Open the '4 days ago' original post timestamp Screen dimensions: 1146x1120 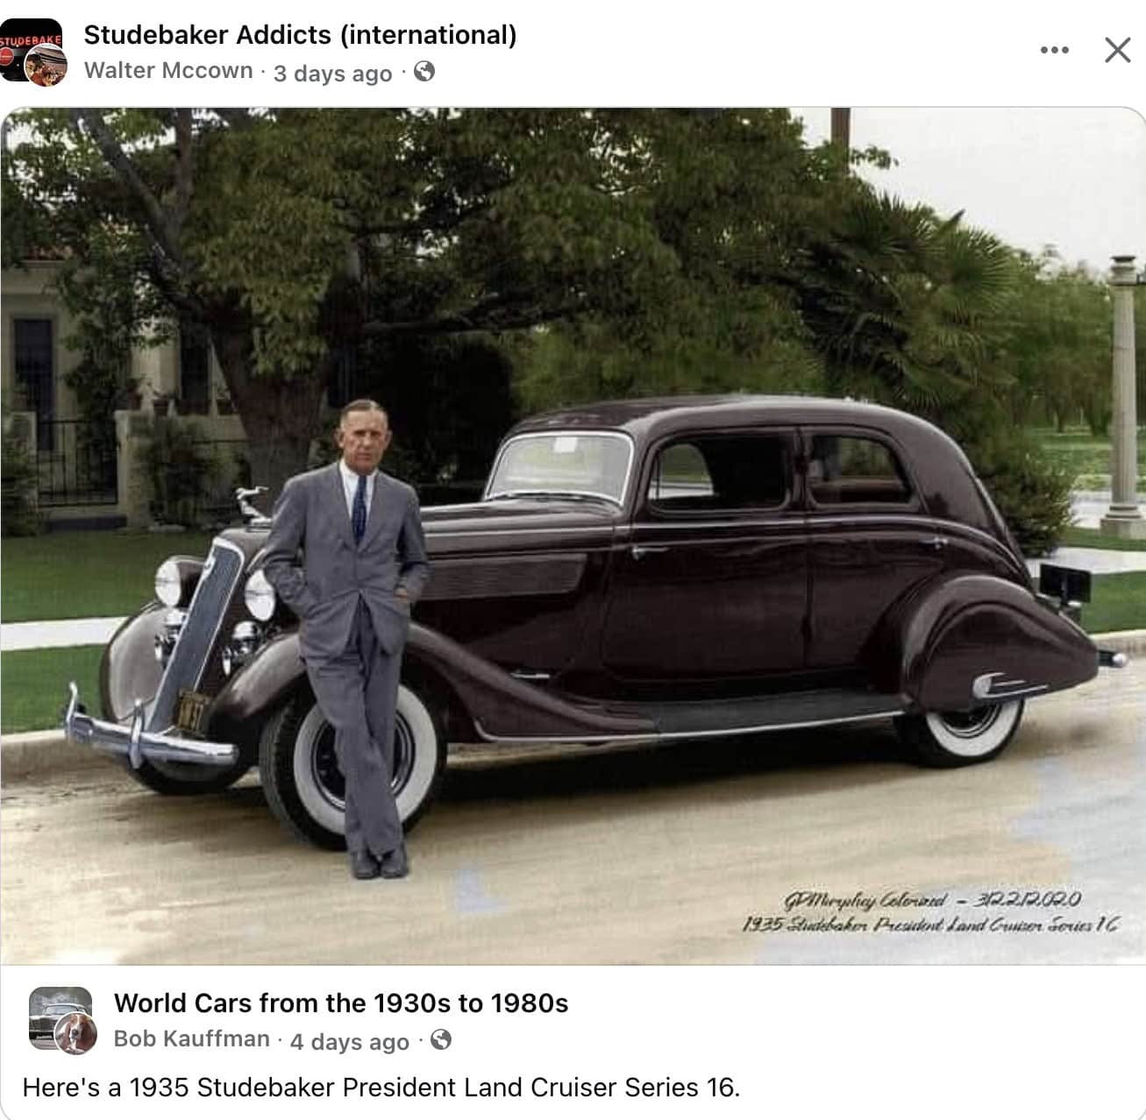point(349,1041)
